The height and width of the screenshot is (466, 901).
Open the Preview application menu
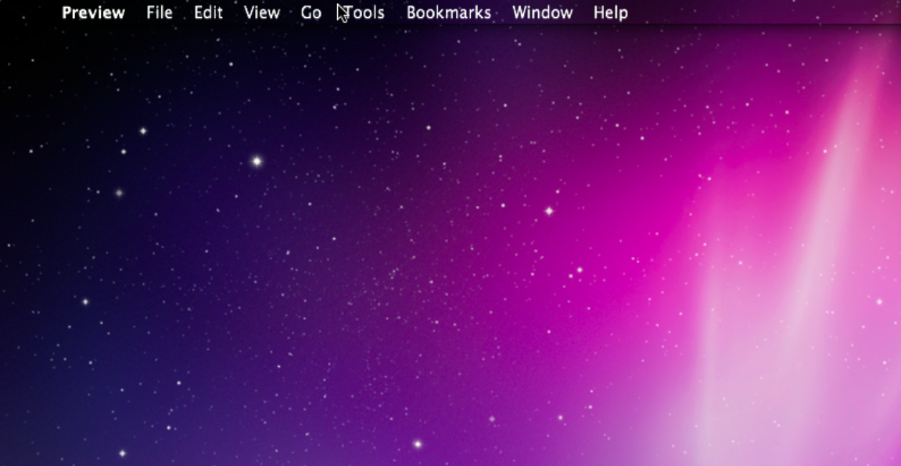pos(93,12)
